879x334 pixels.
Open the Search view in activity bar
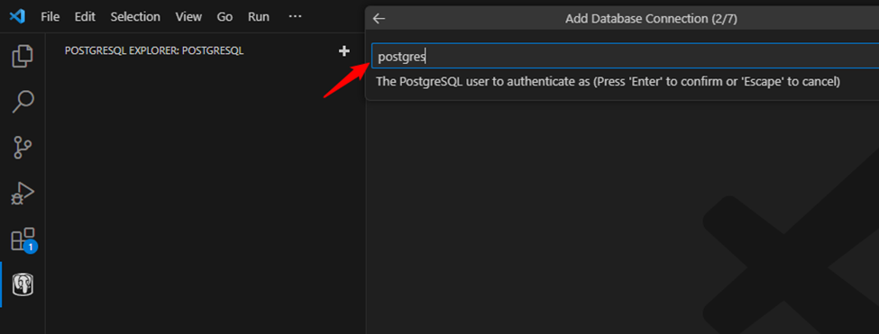coord(23,101)
